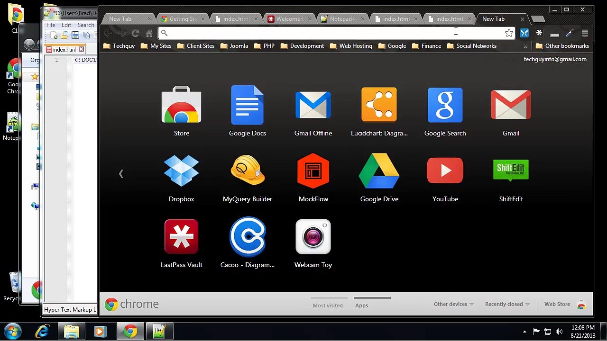Open the Web Hosting bookmarks folder
The width and height of the screenshot is (607, 341).
351,46
